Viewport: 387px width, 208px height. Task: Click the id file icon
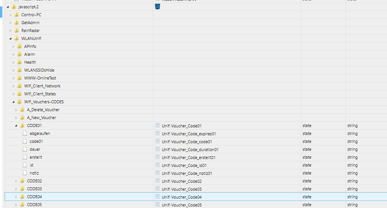point(25,165)
